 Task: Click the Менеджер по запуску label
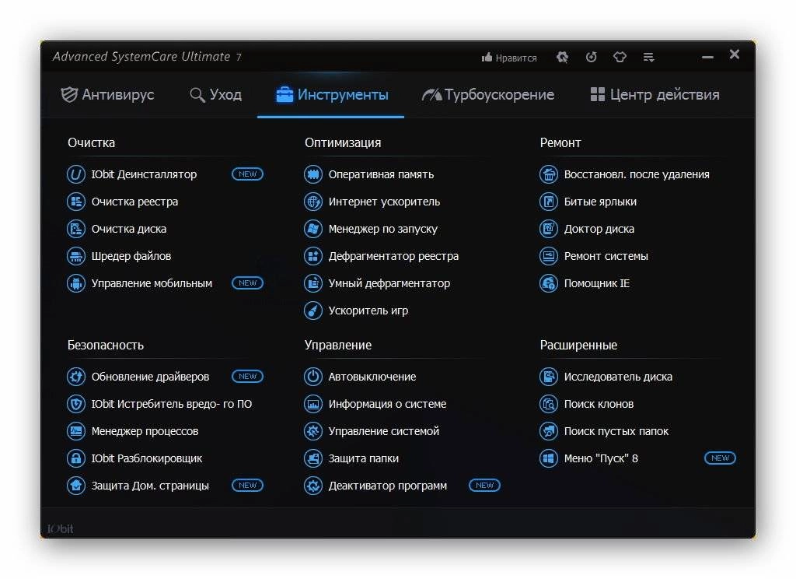(x=382, y=229)
